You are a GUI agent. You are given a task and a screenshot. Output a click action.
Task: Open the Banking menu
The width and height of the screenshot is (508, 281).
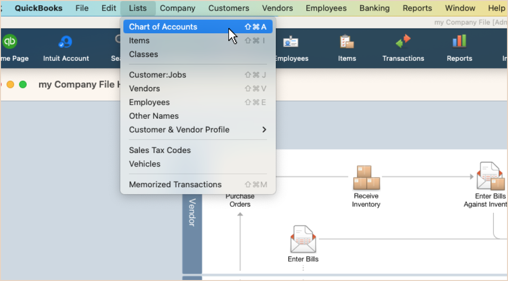[374, 8]
